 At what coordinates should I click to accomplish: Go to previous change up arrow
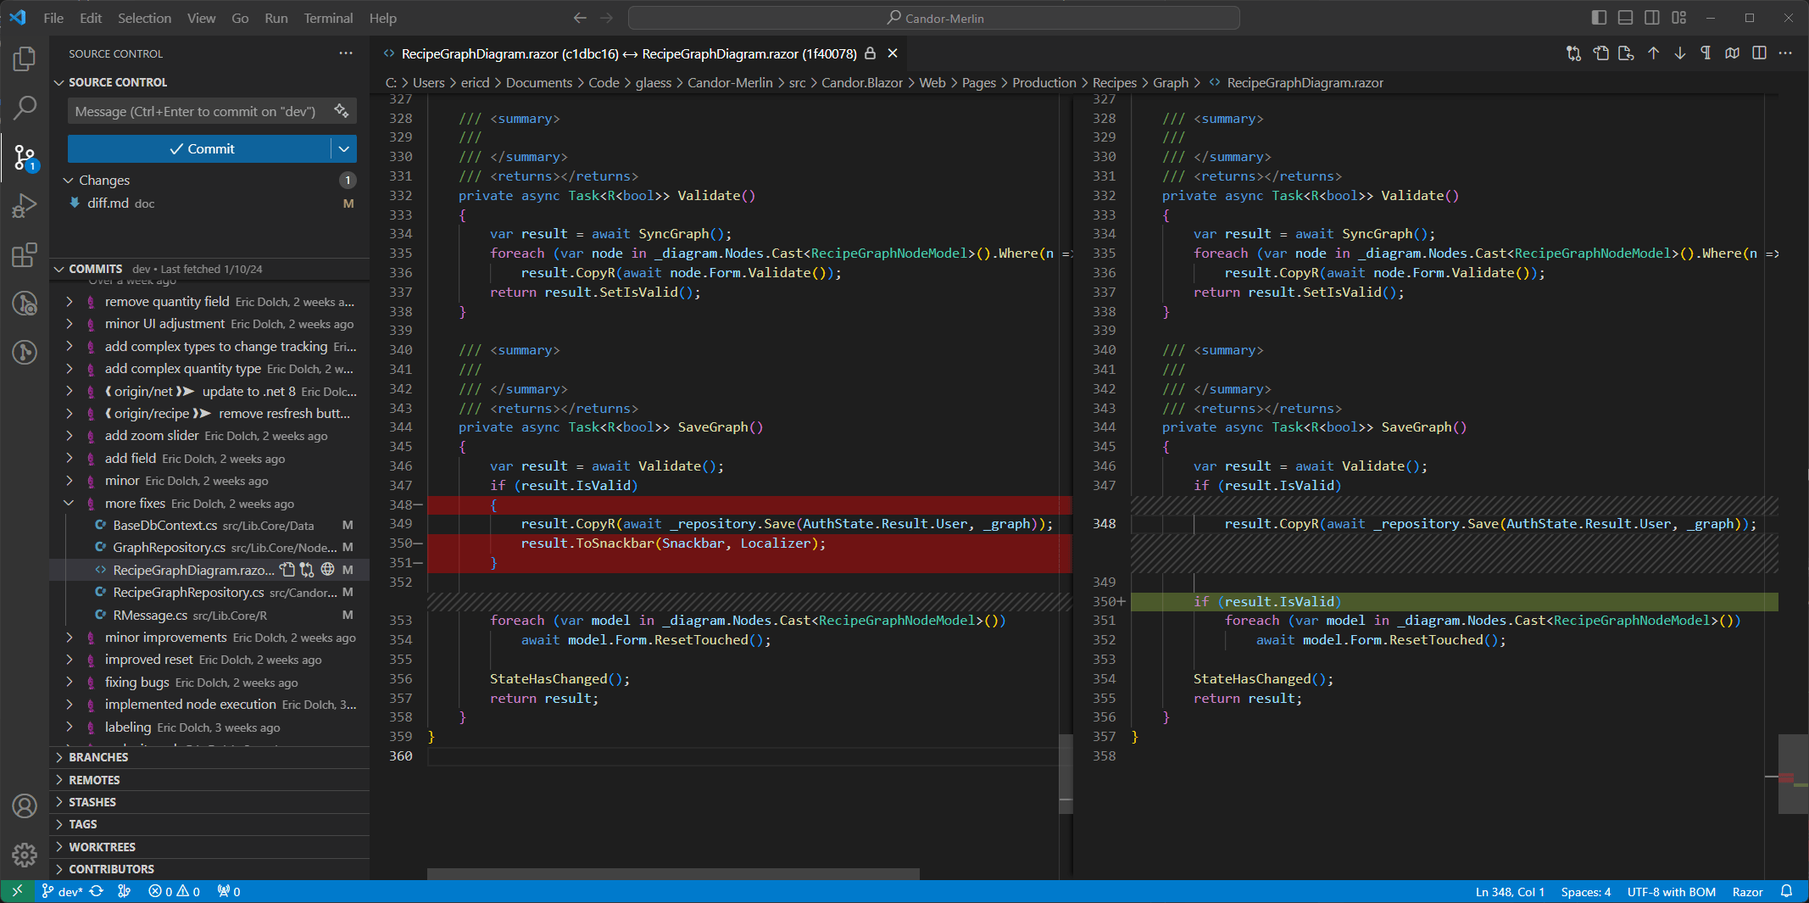click(x=1653, y=53)
